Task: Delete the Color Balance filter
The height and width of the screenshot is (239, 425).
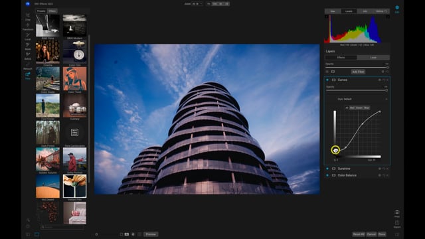Action: [387, 175]
